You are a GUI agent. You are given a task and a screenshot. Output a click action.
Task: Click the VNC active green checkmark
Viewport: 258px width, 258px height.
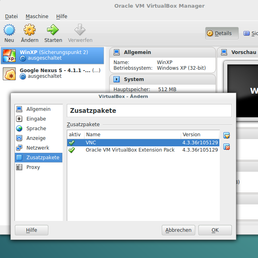click(x=72, y=143)
